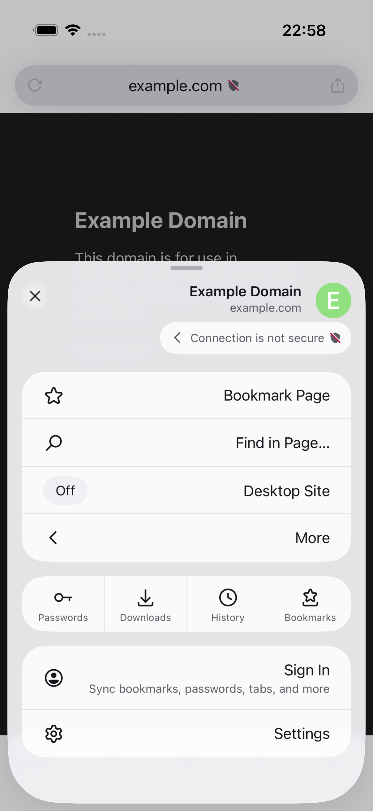Open Downloads arrow icon

(x=145, y=598)
